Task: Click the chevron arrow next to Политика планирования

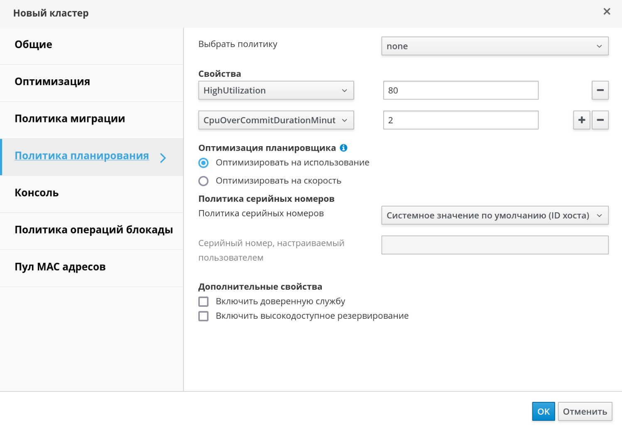Action: click(x=163, y=158)
